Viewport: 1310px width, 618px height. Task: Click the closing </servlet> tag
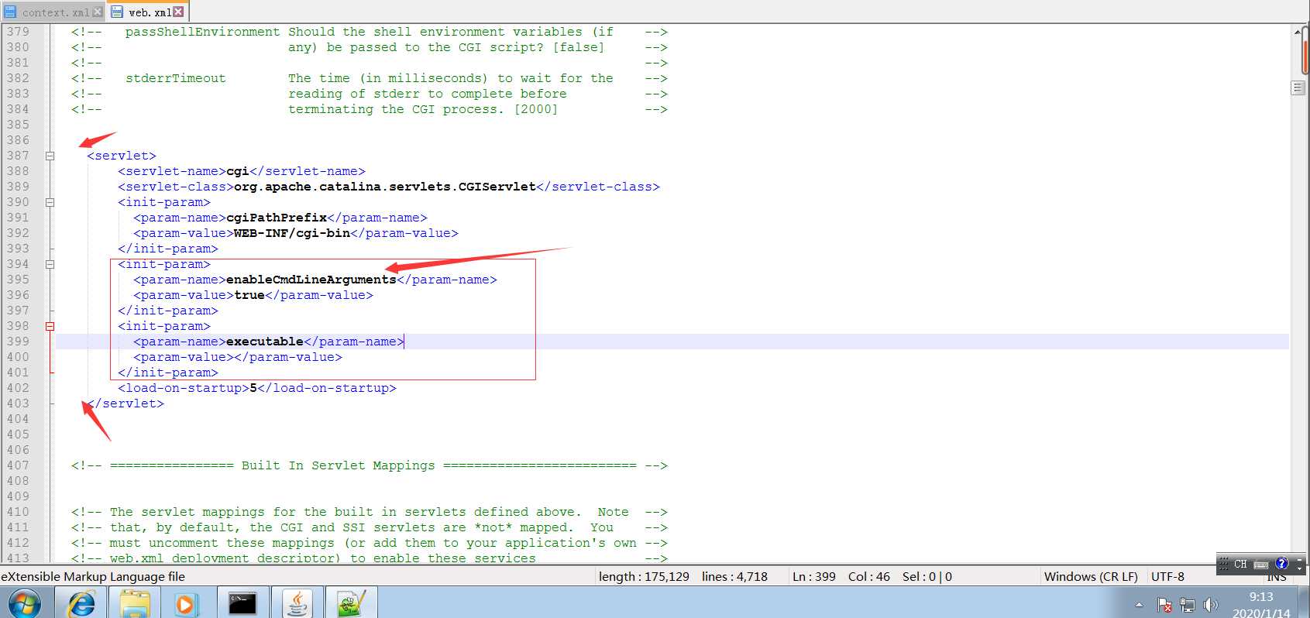[125, 403]
